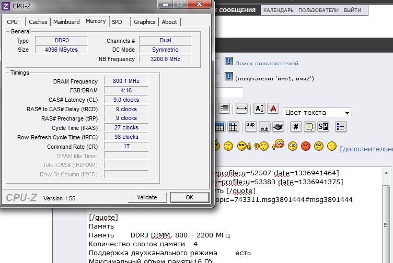
Task: Apply subscript with the sub button
Action: pos(264,127)
